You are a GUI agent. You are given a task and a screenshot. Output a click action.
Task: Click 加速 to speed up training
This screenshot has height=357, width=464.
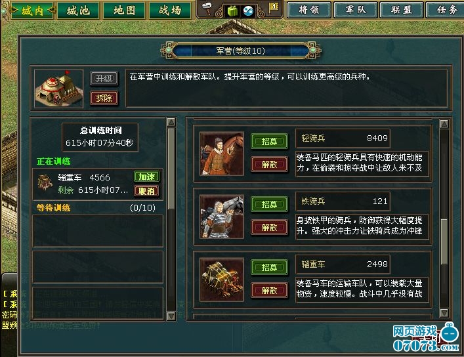[147, 177]
